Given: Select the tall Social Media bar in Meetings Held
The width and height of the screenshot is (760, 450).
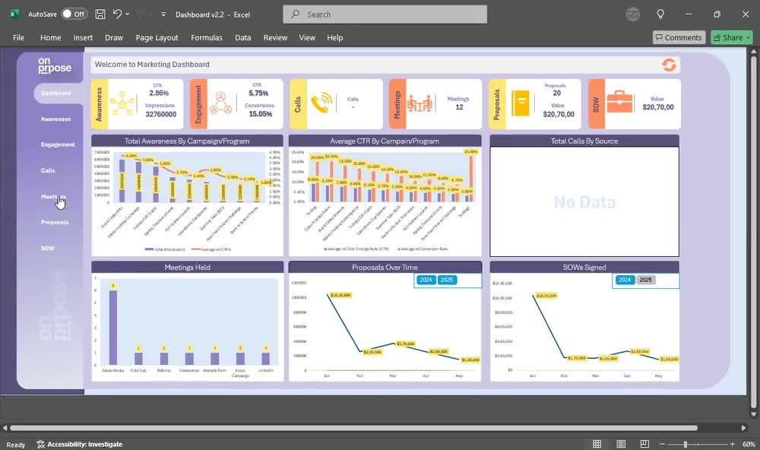Looking at the screenshot, I should click(x=113, y=328).
